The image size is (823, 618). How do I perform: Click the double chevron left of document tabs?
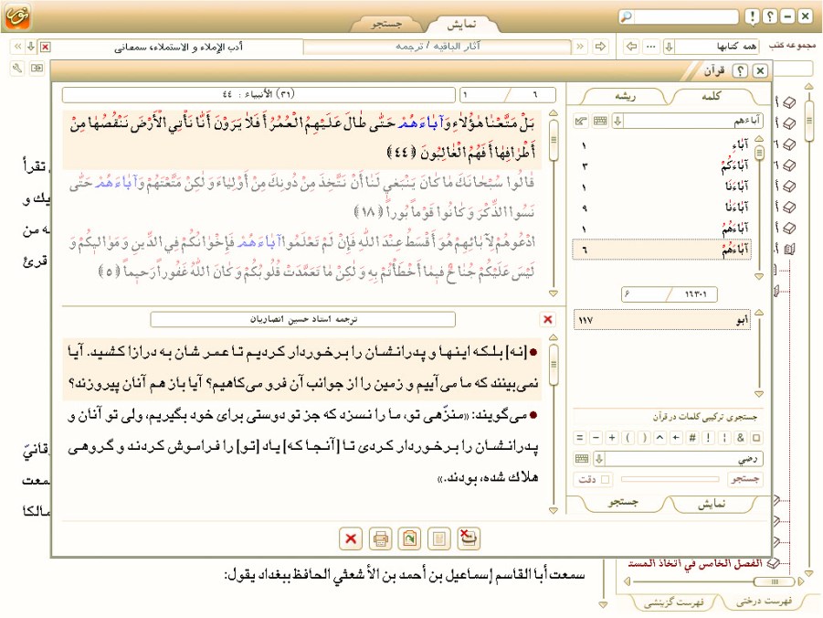click(x=18, y=47)
